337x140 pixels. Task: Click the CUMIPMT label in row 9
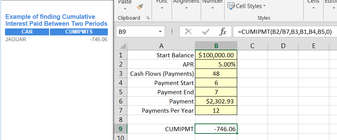(162, 129)
